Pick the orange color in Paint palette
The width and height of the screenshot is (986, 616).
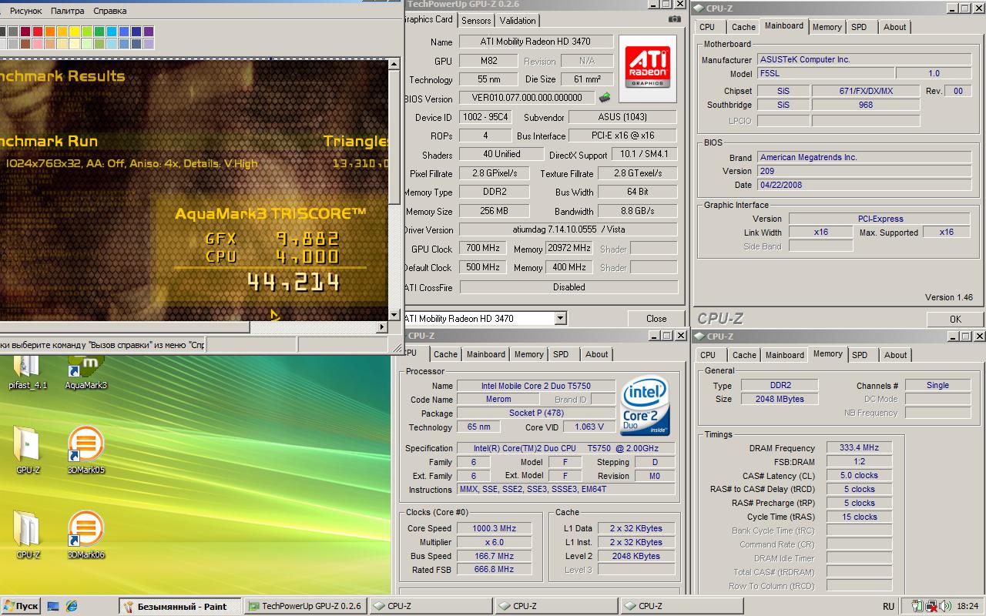pos(50,32)
